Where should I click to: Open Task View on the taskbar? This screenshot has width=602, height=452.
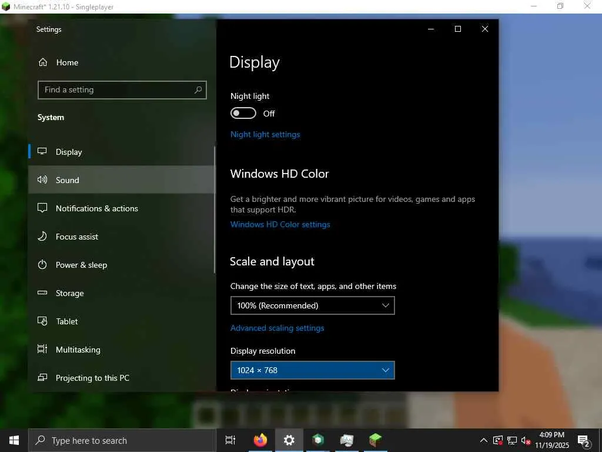[x=230, y=440]
